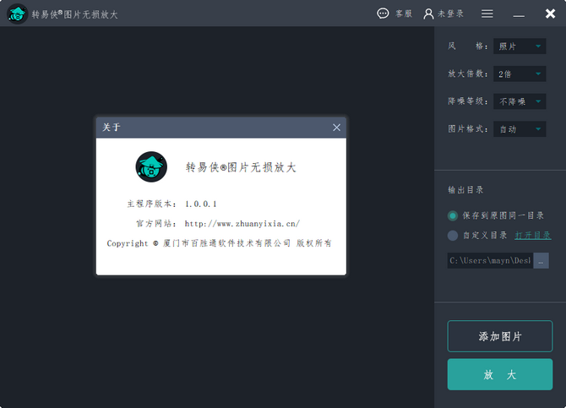Click the 关于 dialog title

(112, 127)
